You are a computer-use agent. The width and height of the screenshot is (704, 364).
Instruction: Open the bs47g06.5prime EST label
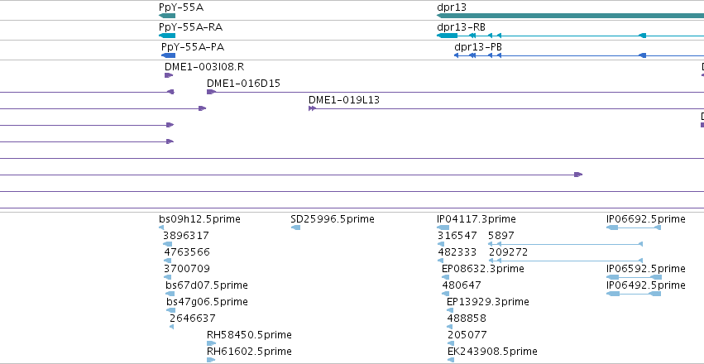tap(207, 302)
